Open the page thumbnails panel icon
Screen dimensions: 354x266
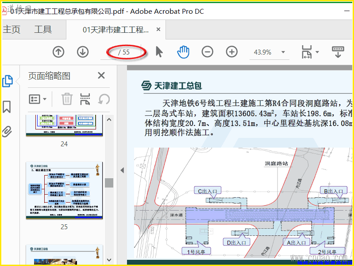[x=8, y=81]
